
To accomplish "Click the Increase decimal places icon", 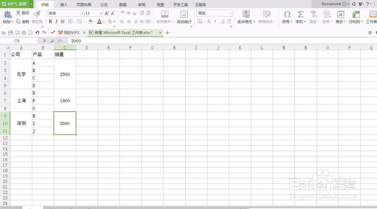I will tap(223, 21).
